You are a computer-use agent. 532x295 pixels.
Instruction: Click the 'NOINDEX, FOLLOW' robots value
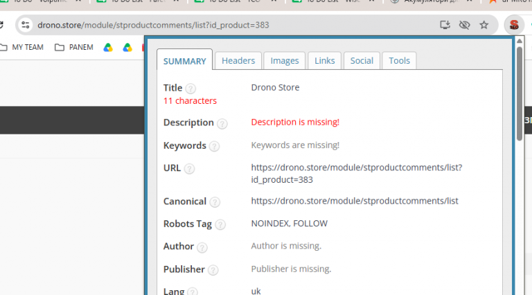click(x=290, y=224)
